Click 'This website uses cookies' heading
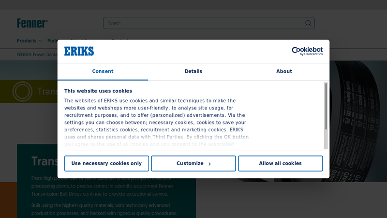This screenshot has height=218, width=387. pyautogui.click(x=98, y=91)
